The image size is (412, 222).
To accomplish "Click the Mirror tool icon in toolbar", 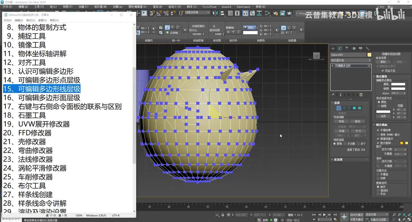I will tap(215, 13).
